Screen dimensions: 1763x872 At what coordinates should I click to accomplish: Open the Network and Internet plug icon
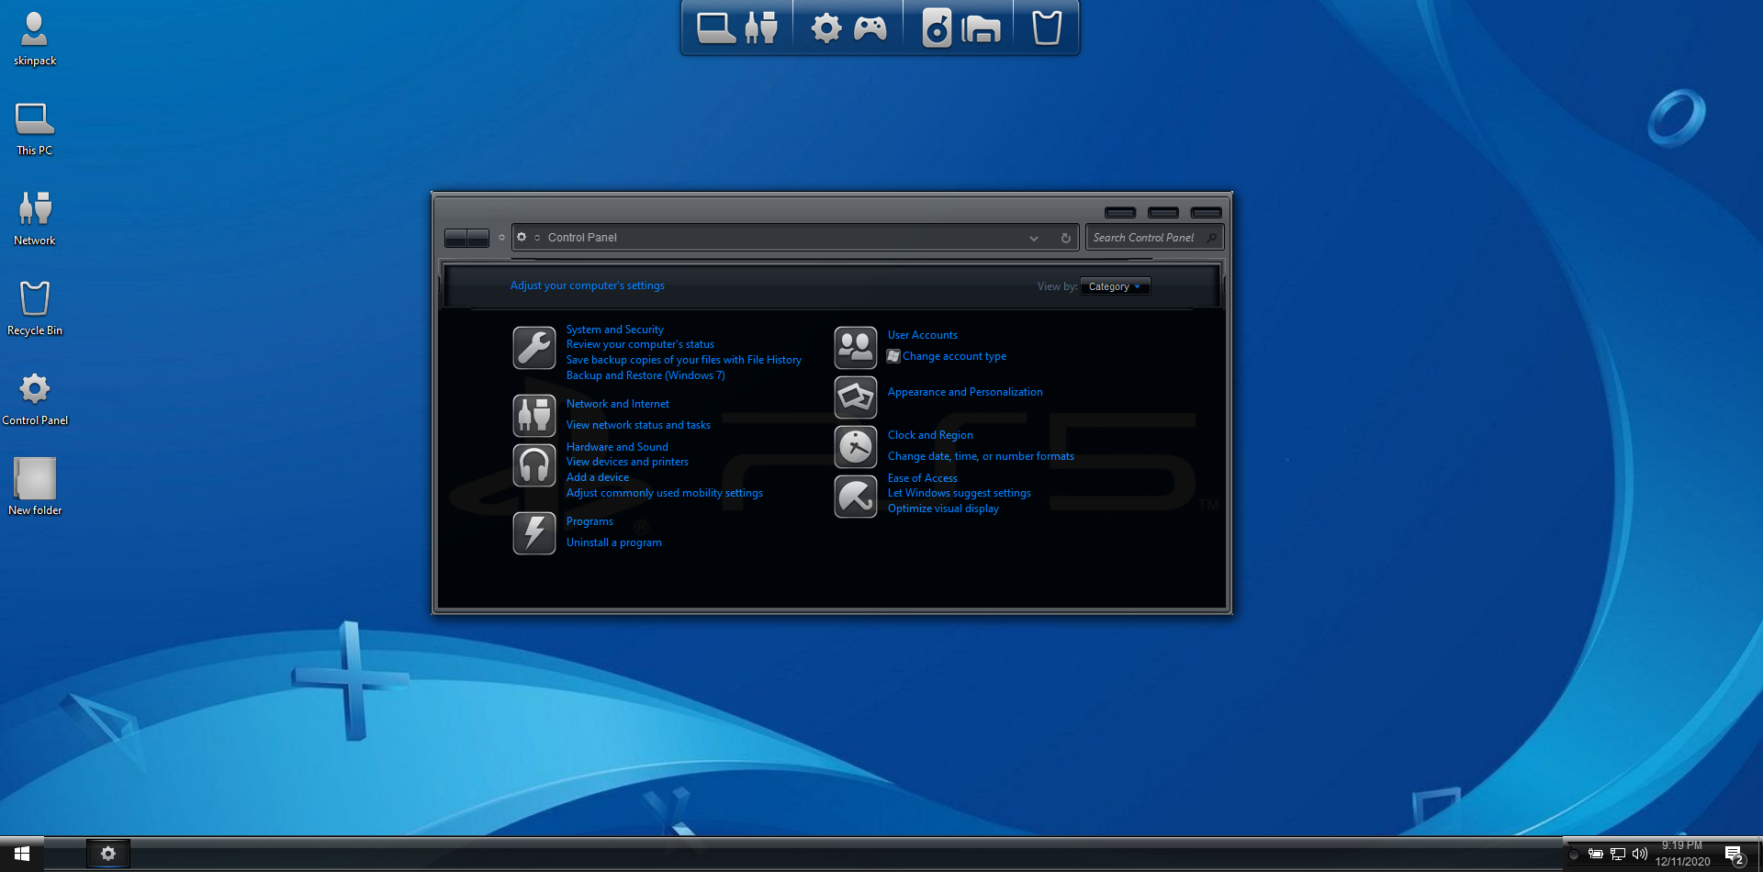533,415
